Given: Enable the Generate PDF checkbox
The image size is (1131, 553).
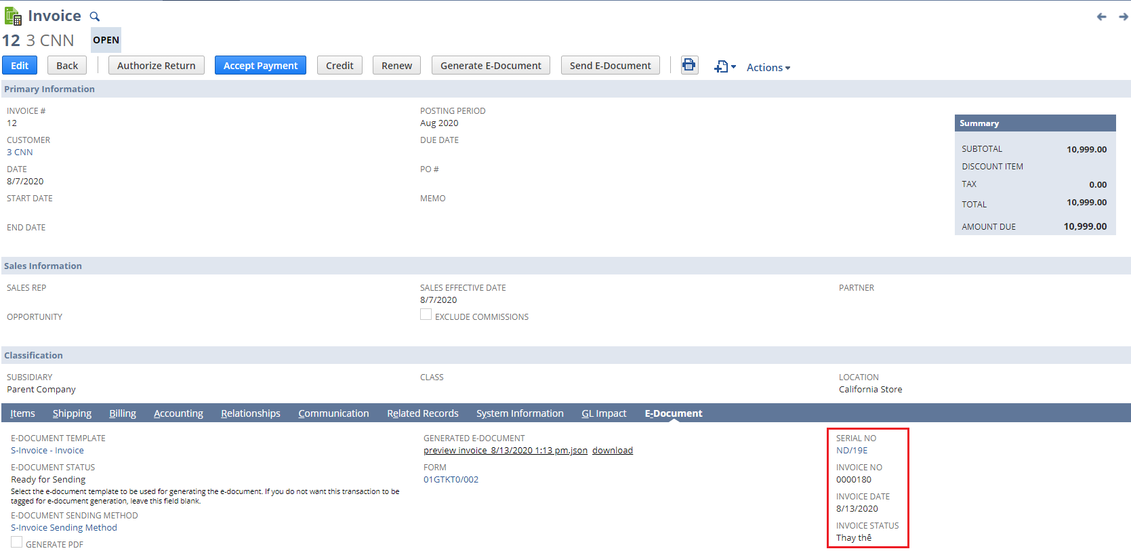Looking at the screenshot, I should (x=17, y=542).
